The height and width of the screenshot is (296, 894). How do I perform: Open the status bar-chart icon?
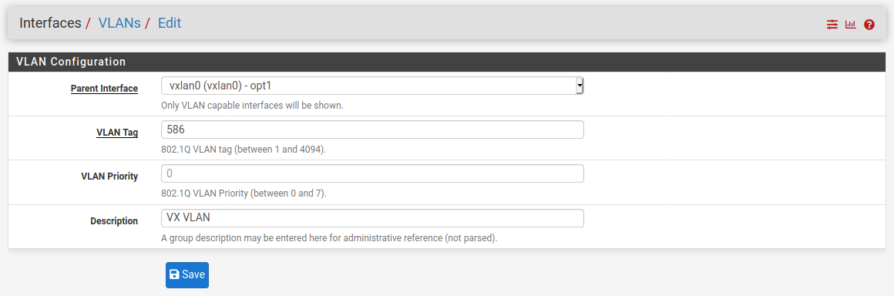851,25
